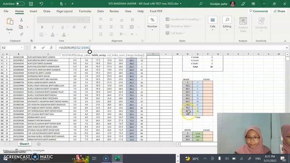Image resolution: width=290 pixels, height=163 pixels.
Task: Open the Search magnifier in title bar
Action: pyautogui.click(x=201, y=4)
